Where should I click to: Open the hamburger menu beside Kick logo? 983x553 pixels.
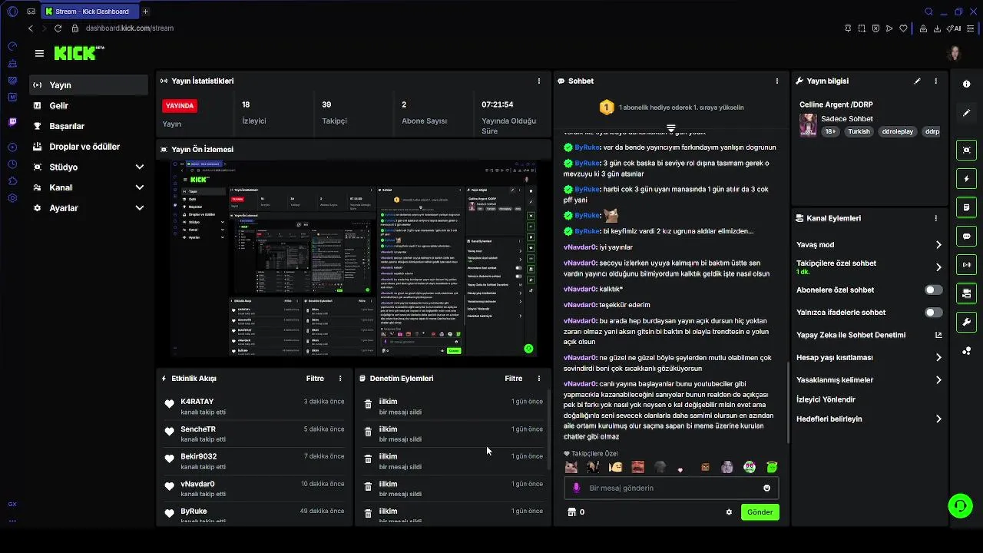39,53
